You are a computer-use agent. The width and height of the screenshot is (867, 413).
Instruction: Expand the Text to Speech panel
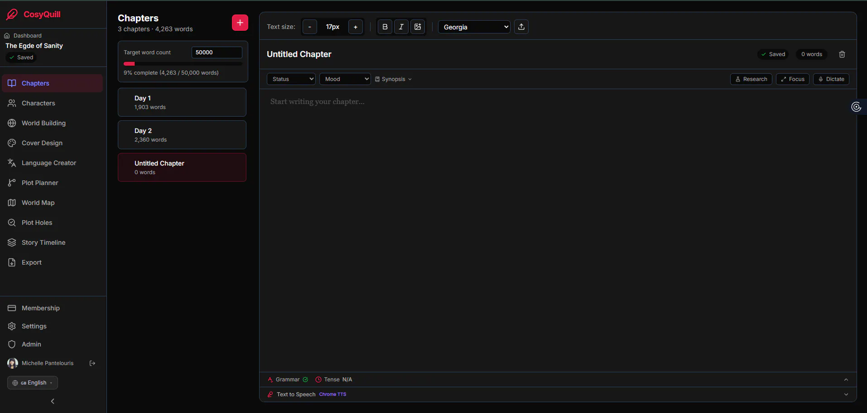click(846, 394)
